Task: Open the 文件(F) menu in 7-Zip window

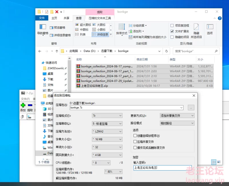Action: (25, 99)
